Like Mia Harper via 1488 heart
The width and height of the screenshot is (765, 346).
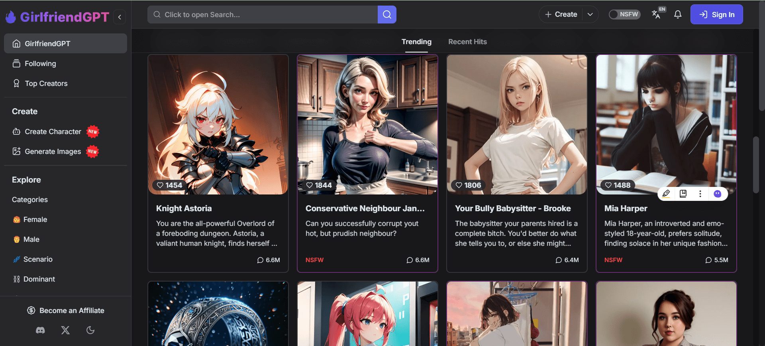click(618, 185)
